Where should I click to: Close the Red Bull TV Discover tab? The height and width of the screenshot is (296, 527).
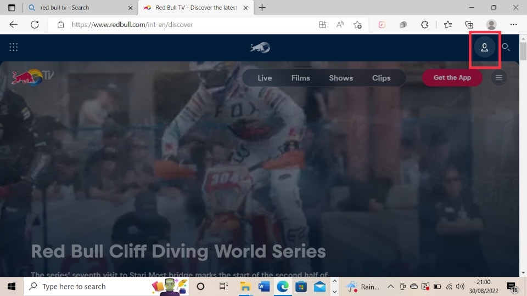[x=246, y=8]
